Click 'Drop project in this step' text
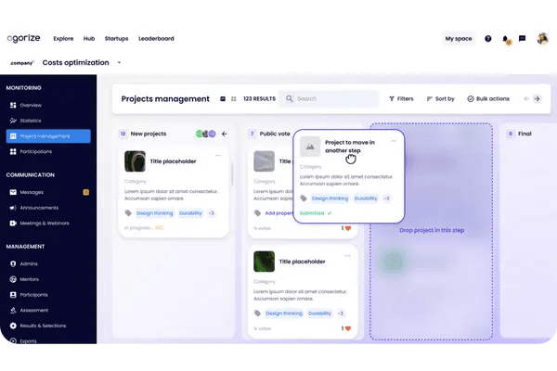Viewport: 557px width, 371px height. pyautogui.click(x=432, y=230)
